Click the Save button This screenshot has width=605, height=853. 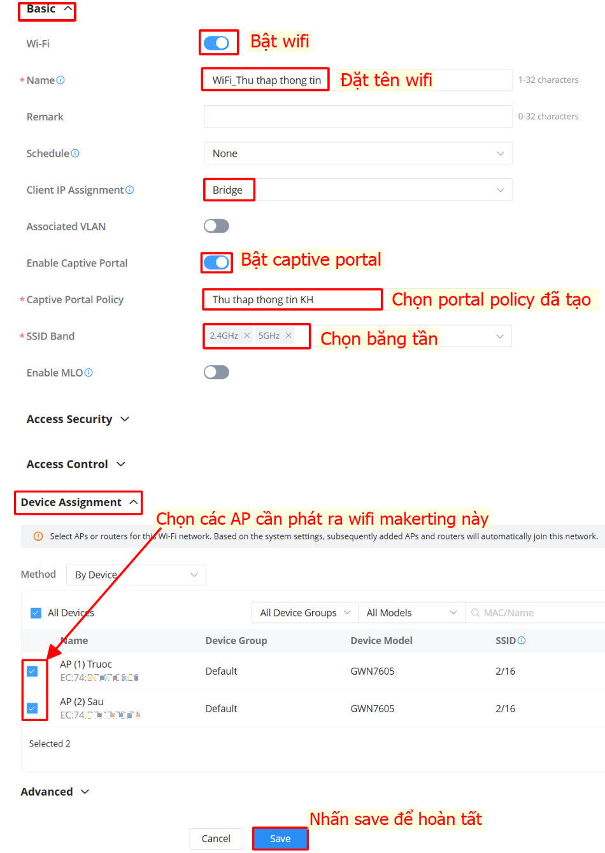pos(280,838)
